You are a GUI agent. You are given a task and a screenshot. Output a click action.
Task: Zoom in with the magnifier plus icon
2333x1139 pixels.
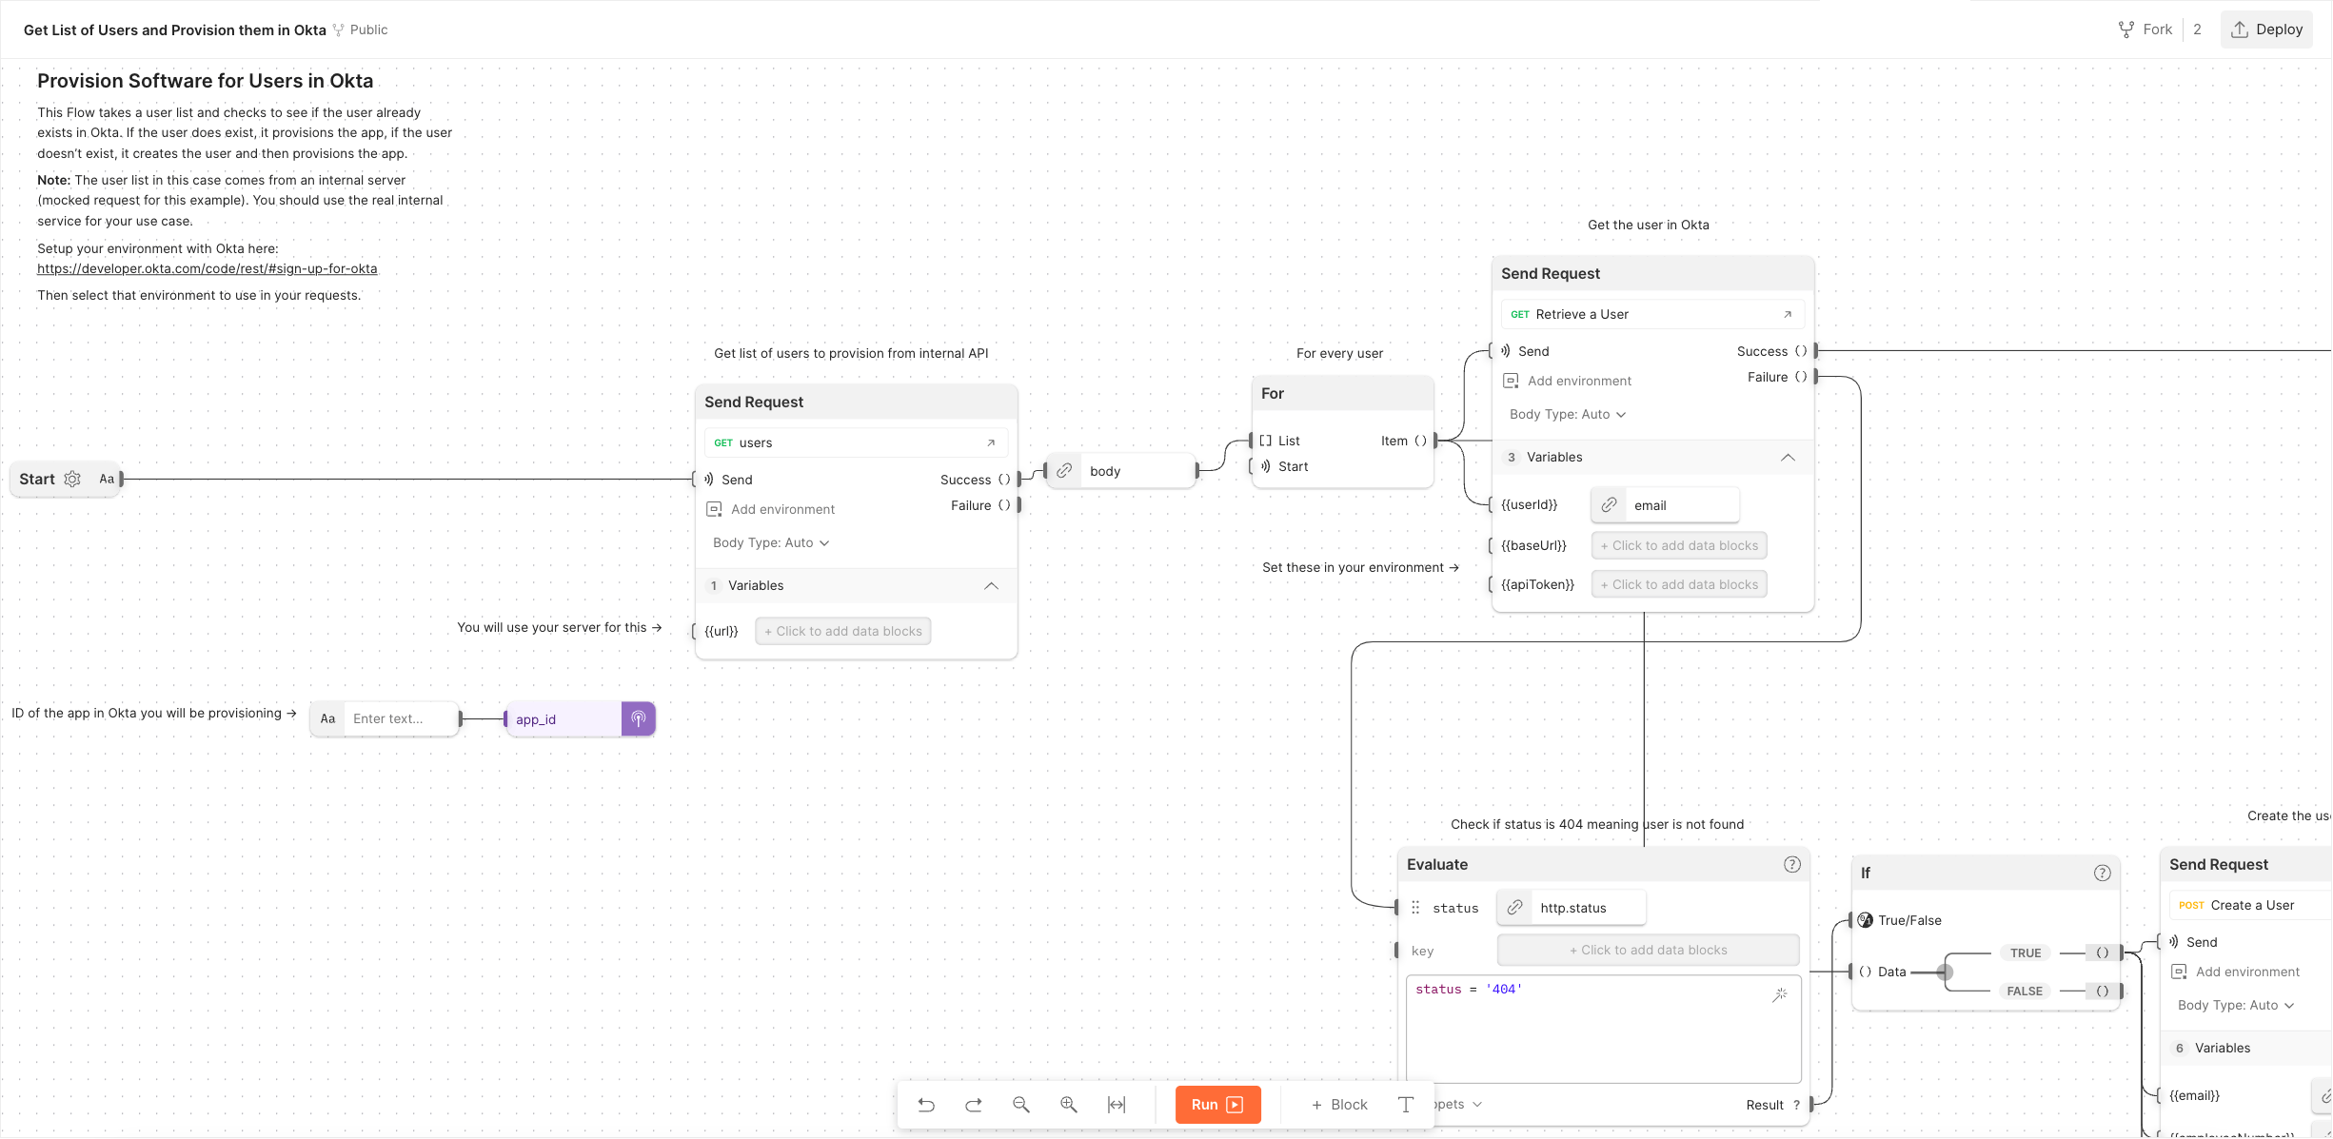tap(1069, 1105)
